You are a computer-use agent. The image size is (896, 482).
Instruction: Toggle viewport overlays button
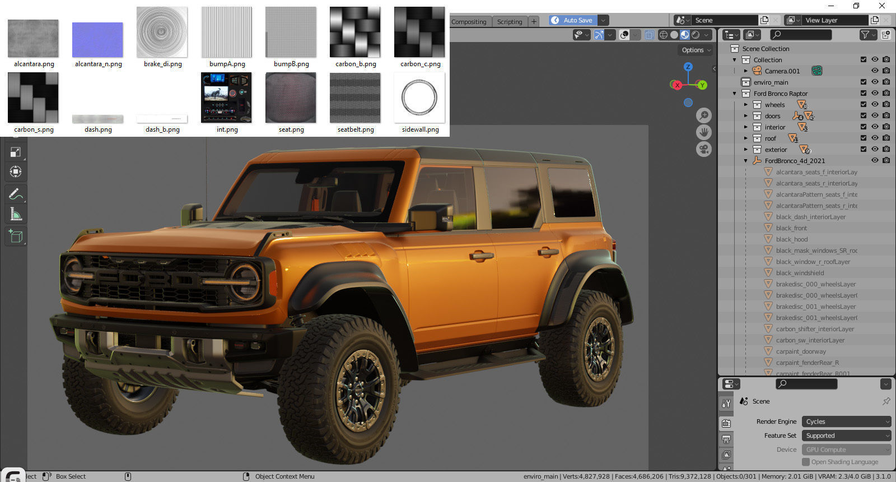(x=624, y=35)
